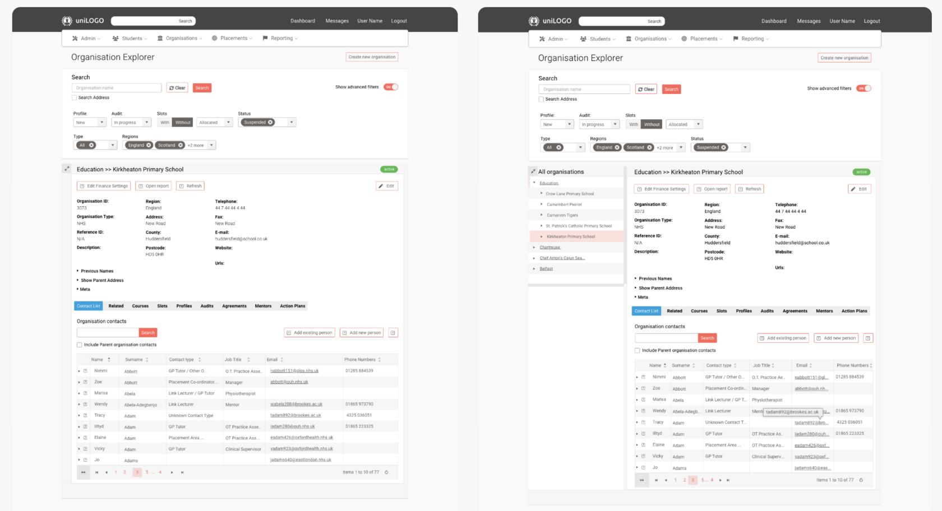Switch to the Agreements tab in left mockup
The width and height of the screenshot is (942, 511).
point(234,306)
